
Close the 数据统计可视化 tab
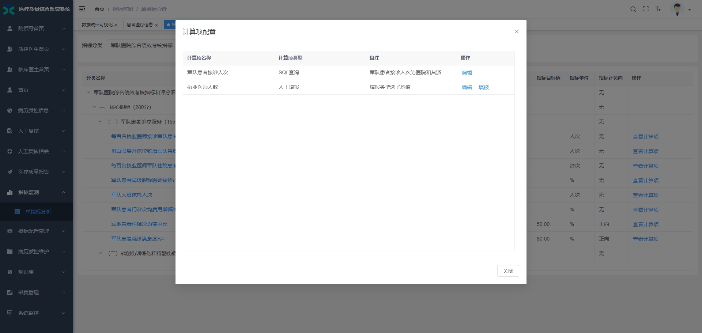click(116, 25)
